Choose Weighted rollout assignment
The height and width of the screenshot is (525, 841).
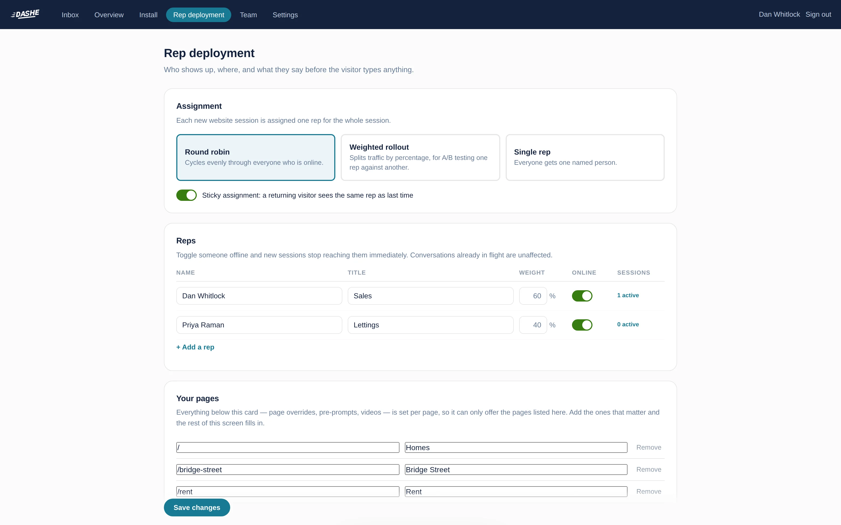point(420,157)
